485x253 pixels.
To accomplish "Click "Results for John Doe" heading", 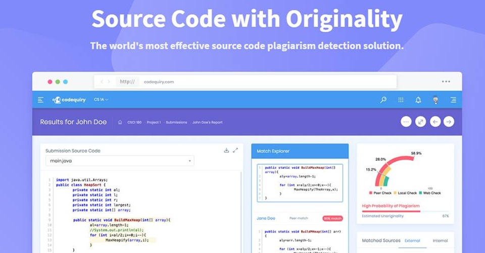I will pyautogui.click(x=73, y=122).
